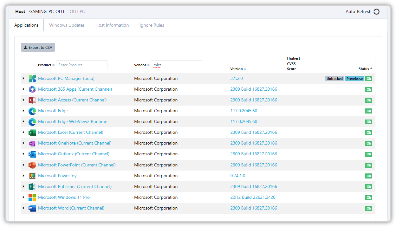
Task: Click version 22H2 Build 22621.2428
Action: (253, 197)
